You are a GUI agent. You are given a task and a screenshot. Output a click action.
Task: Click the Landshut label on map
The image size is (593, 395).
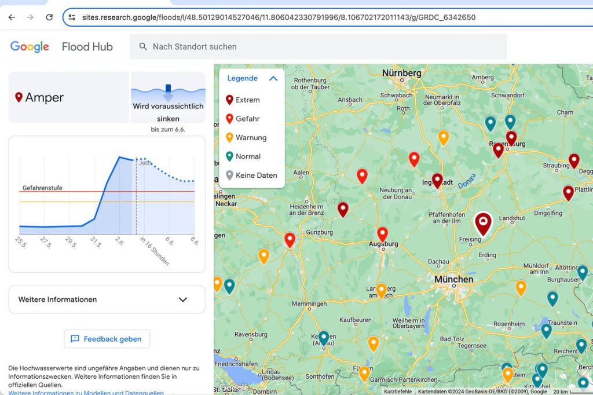(x=512, y=218)
